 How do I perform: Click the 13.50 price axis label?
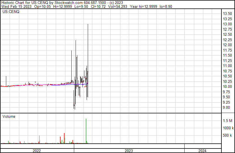228,14
